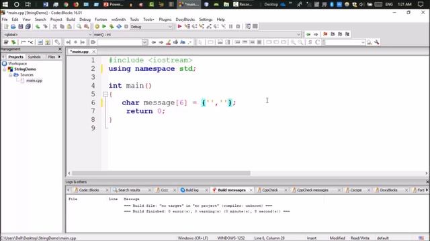430x241 pixels.
Task: Click the green Jump back arrow
Action: pyautogui.click(x=308, y=34)
